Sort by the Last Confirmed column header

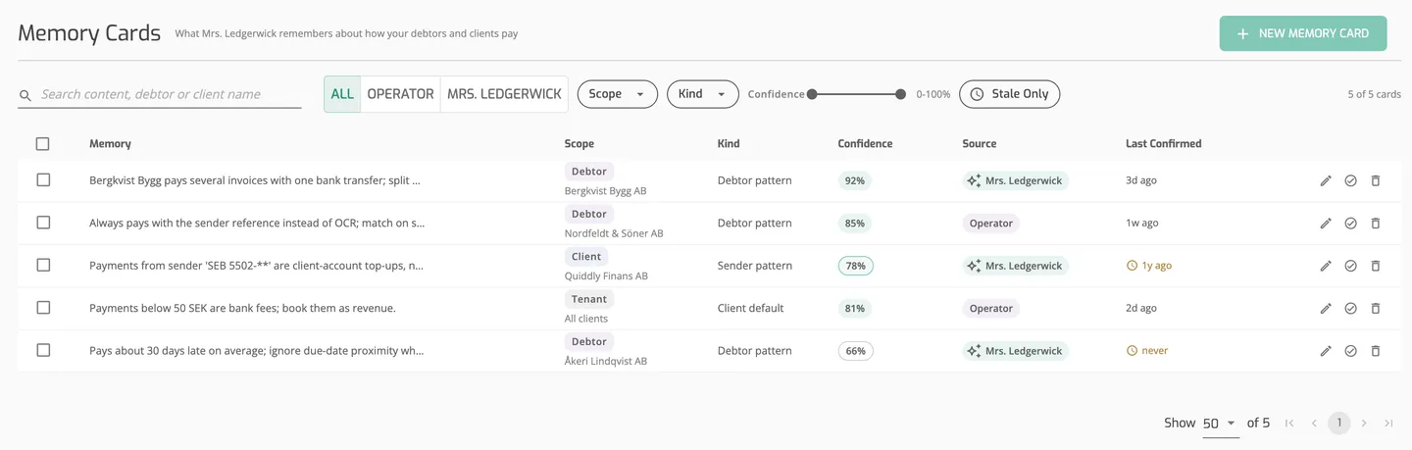coord(1163,143)
